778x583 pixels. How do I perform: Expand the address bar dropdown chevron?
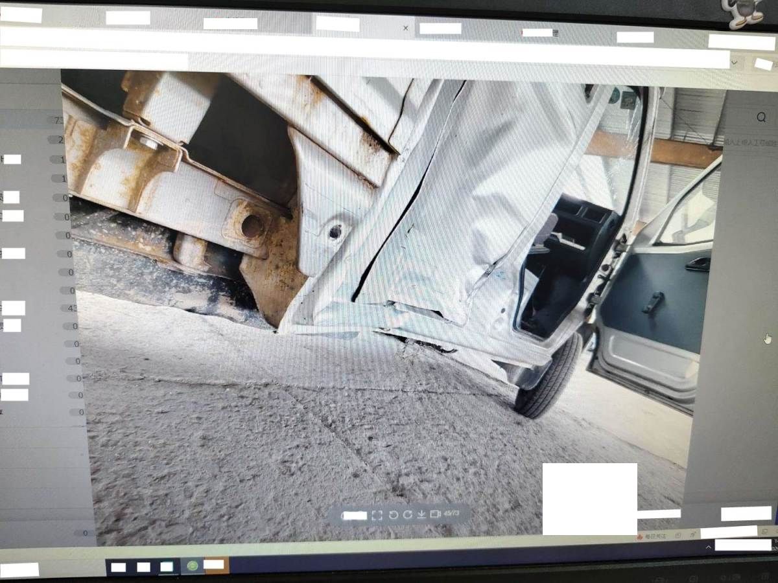[x=734, y=62]
